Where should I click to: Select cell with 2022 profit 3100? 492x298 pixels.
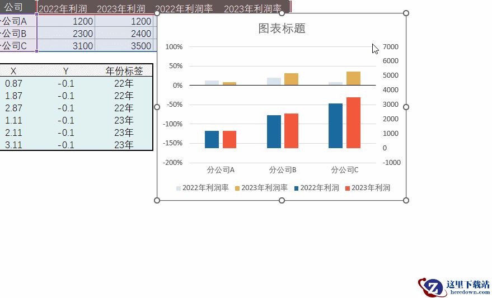[66, 46]
